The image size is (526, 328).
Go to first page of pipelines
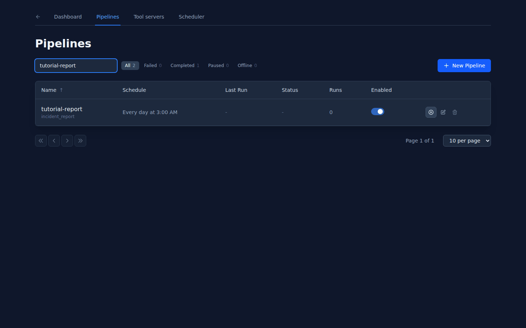pyautogui.click(x=41, y=141)
